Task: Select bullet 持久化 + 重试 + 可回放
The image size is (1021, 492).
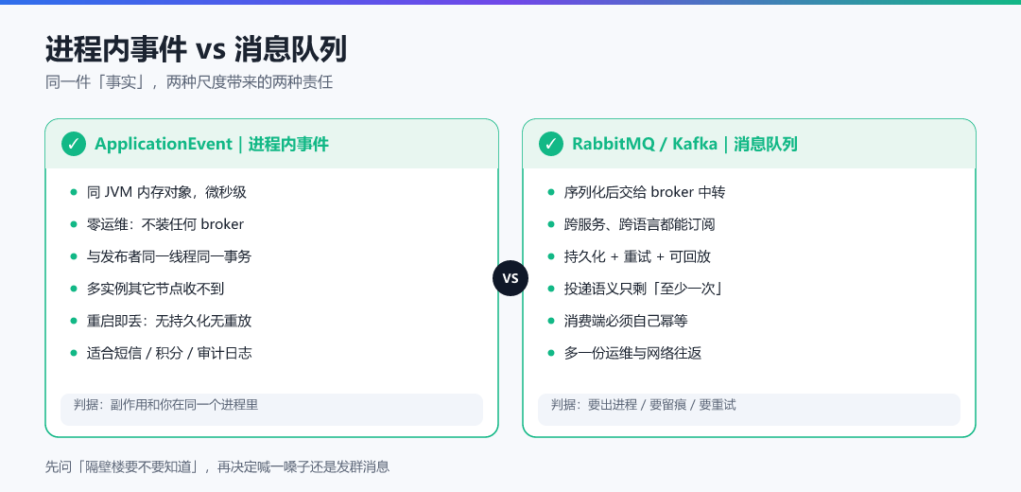Action: [x=637, y=256]
